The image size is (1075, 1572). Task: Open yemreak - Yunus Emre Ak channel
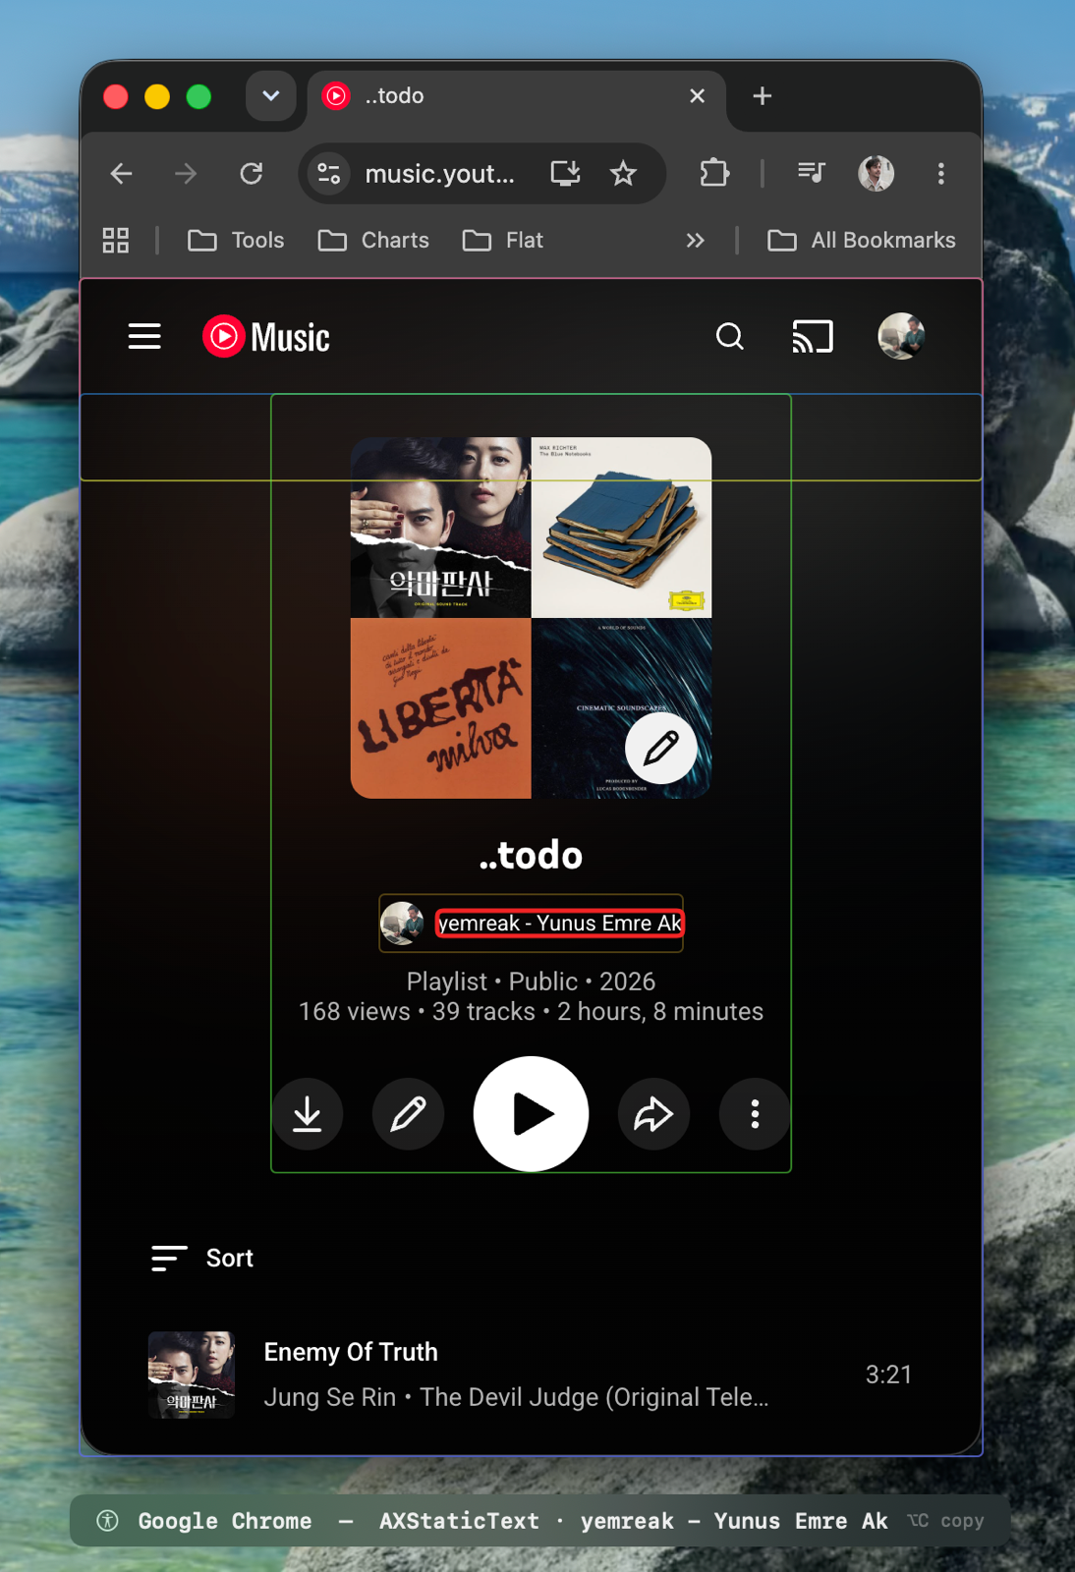[x=559, y=924]
